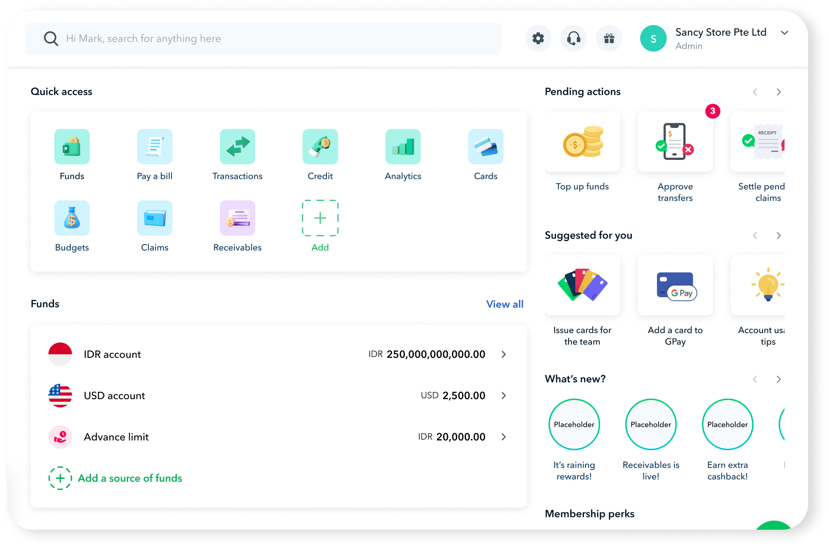Open Receivables is live story
The width and height of the screenshot is (829, 547).
tap(651, 424)
